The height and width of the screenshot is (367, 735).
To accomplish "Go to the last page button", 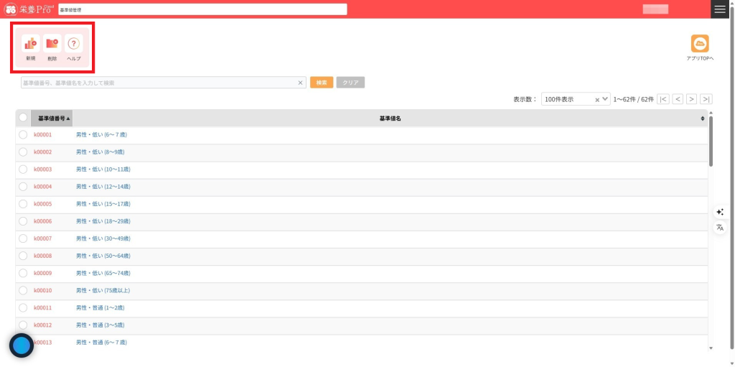I will point(706,99).
